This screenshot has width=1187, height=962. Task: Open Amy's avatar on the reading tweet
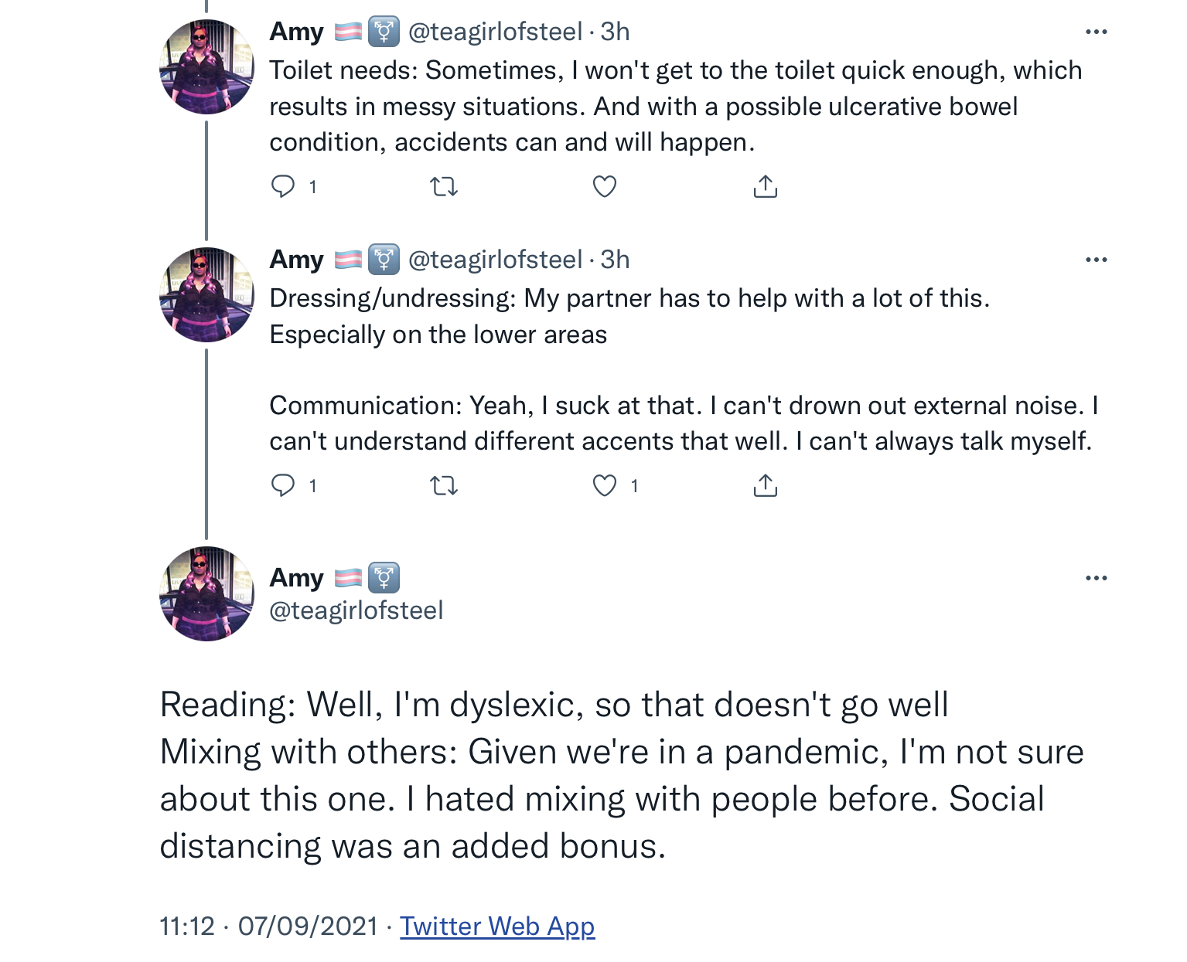click(x=206, y=593)
